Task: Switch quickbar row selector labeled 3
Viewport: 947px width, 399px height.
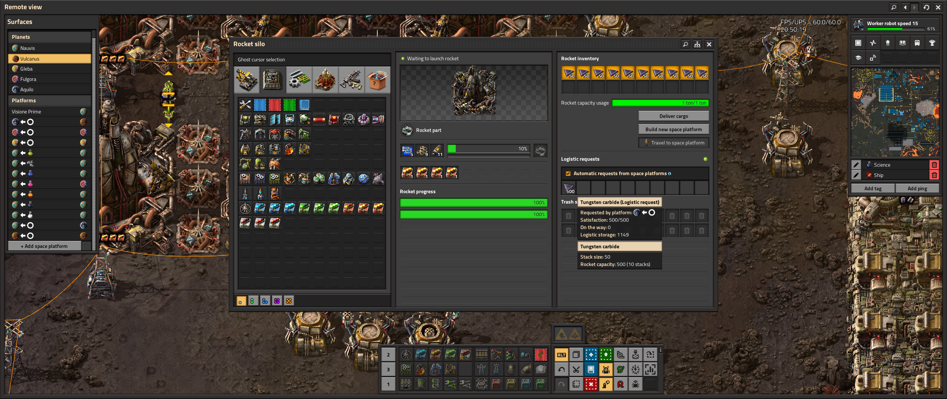Action: pyautogui.click(x=388, y=369)
